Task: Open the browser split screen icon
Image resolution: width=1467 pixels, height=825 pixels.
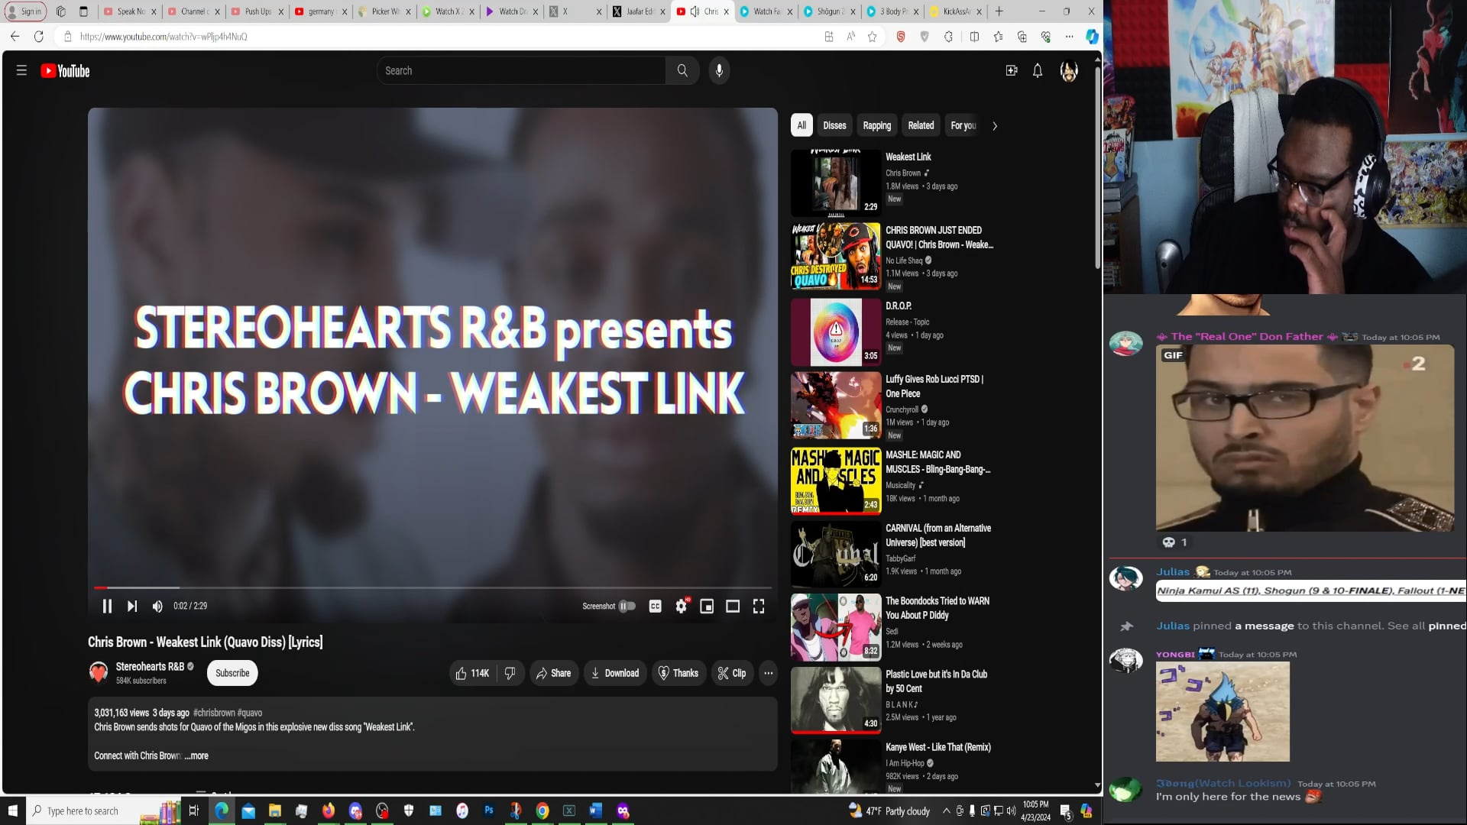Action: coord(974,37)
